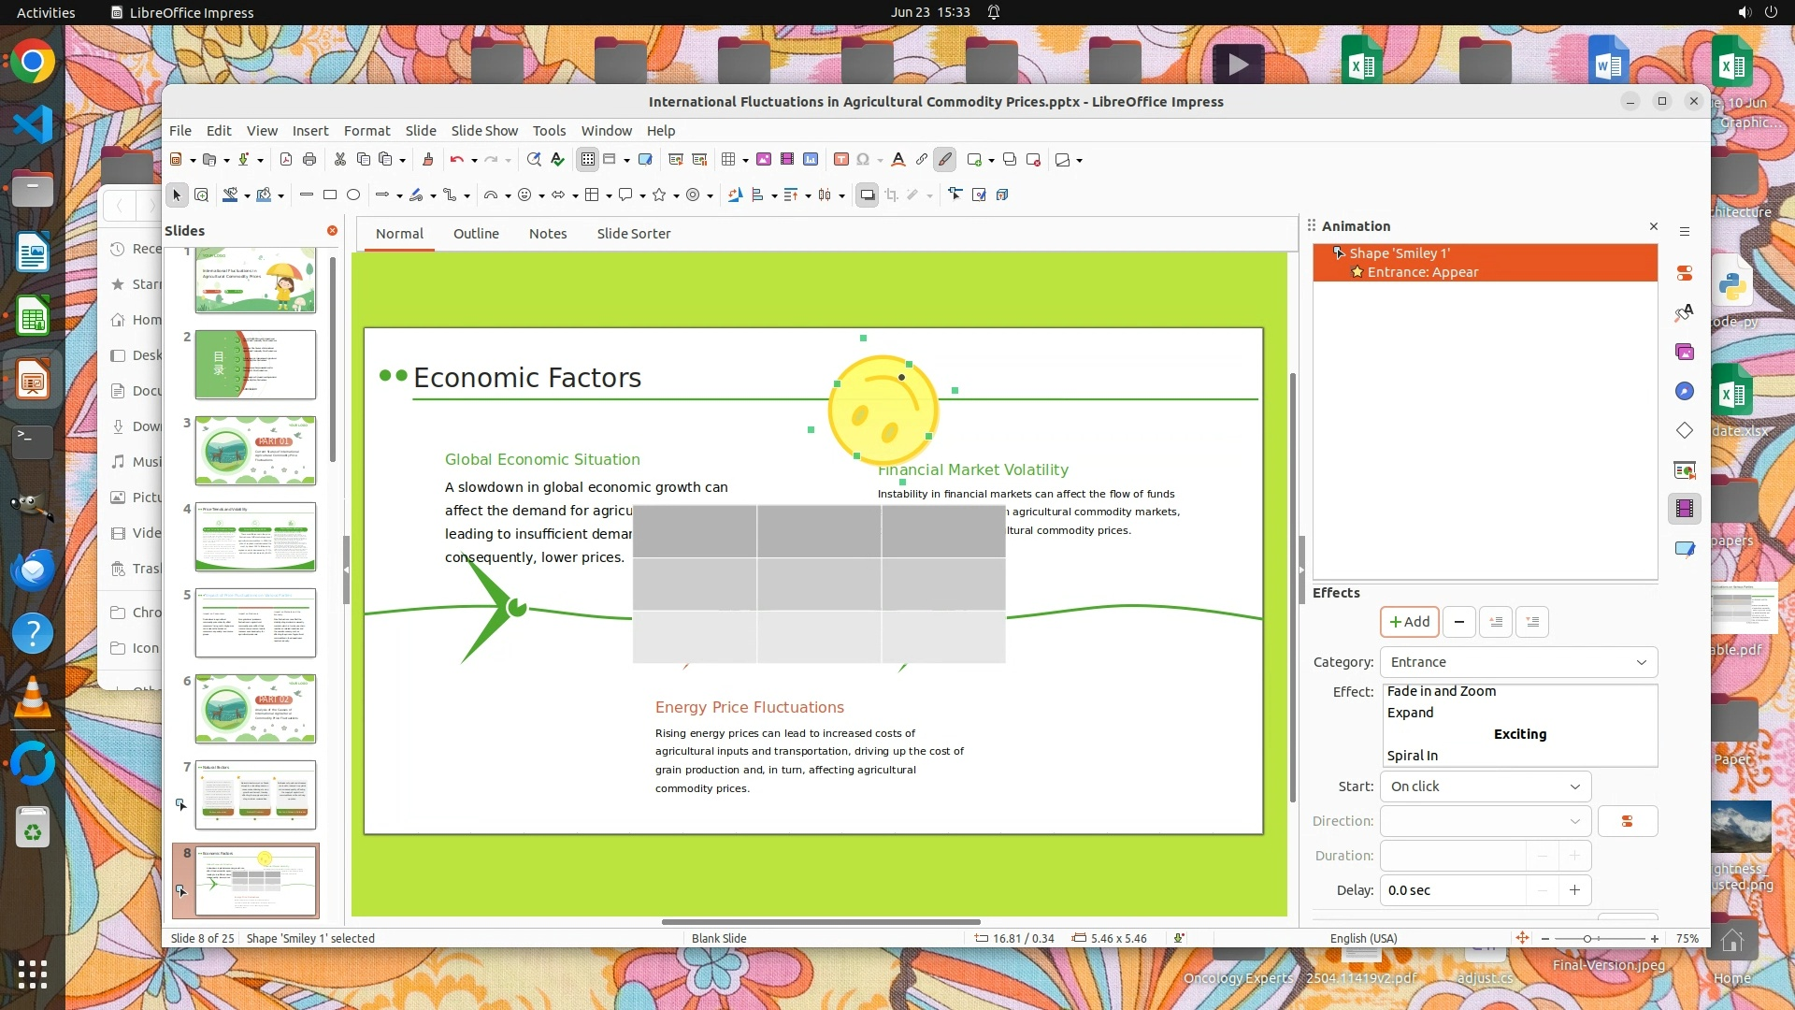This screenshot has width=1795, height=1010.
Task: Toggle Show Draw Functions highlighter button
Action: tap(945, 160)
